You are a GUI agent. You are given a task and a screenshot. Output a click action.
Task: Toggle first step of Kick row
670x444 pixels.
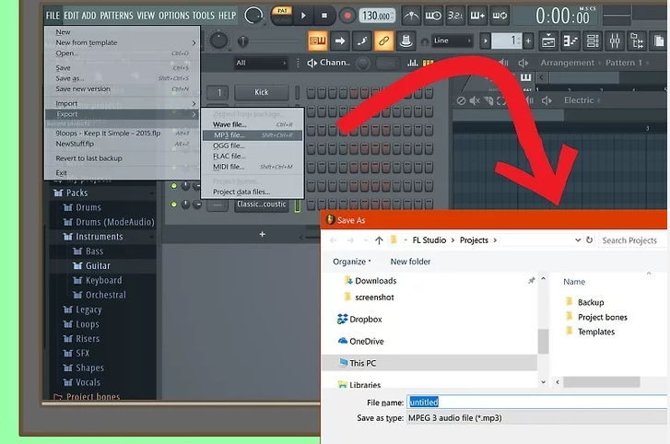311,92
